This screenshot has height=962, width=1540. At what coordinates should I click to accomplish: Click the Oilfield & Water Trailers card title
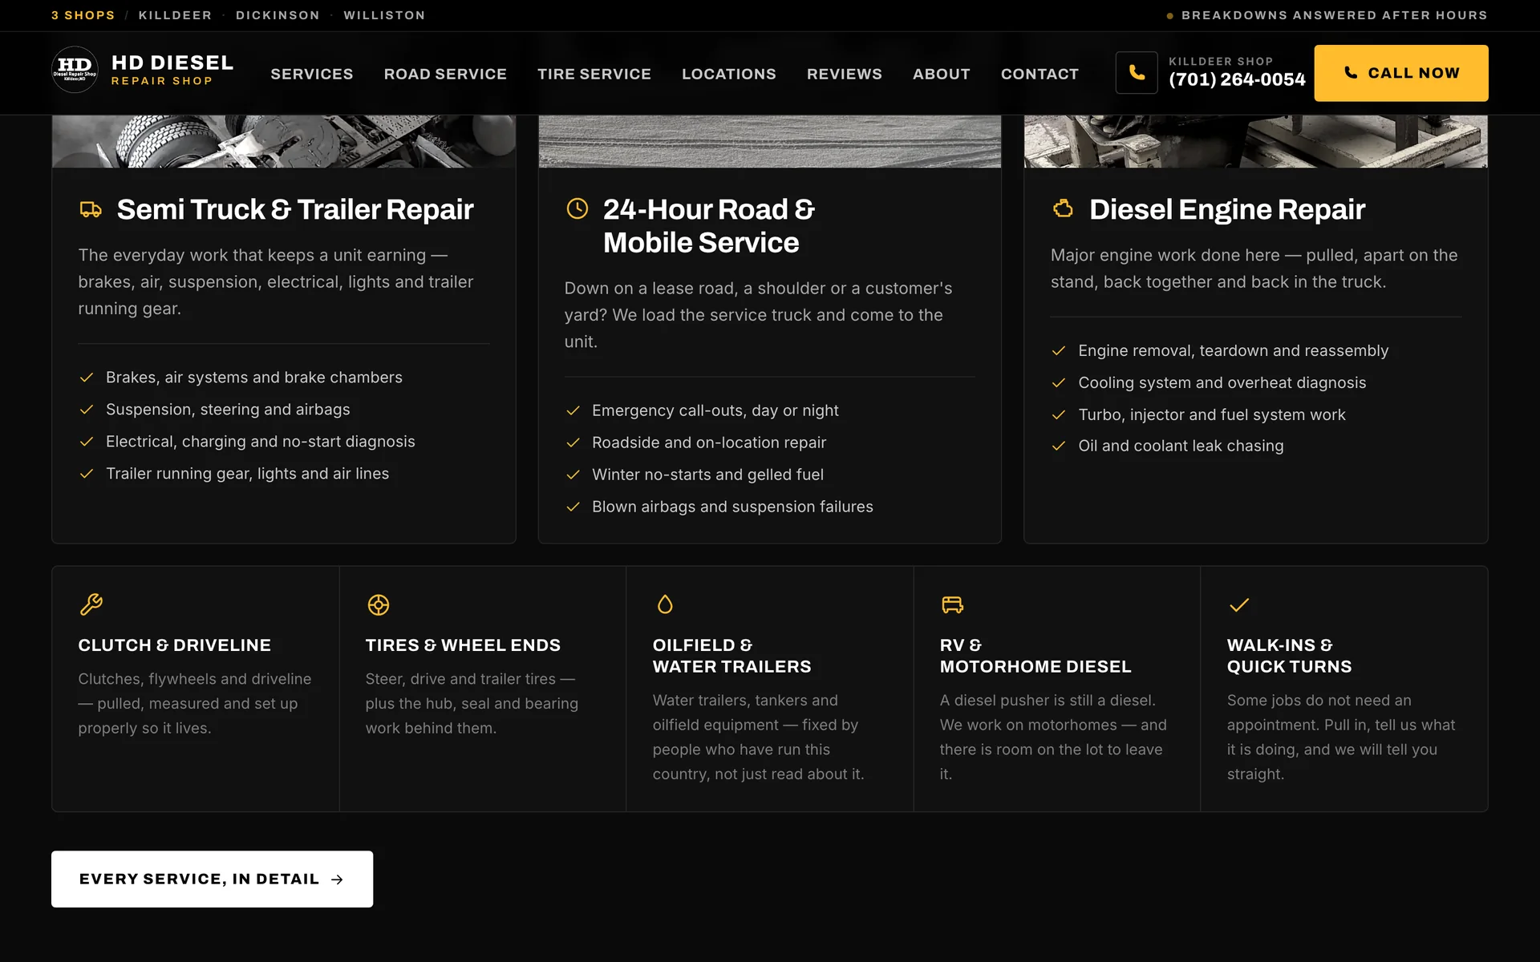point(731,656)
